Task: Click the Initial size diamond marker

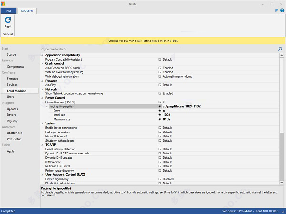Action: click(160, 115)
